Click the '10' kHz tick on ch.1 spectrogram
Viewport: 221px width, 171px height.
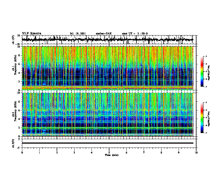(19, 47)
